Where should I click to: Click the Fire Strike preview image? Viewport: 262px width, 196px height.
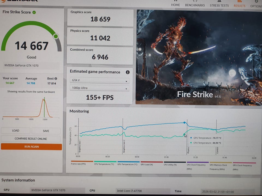199,57
